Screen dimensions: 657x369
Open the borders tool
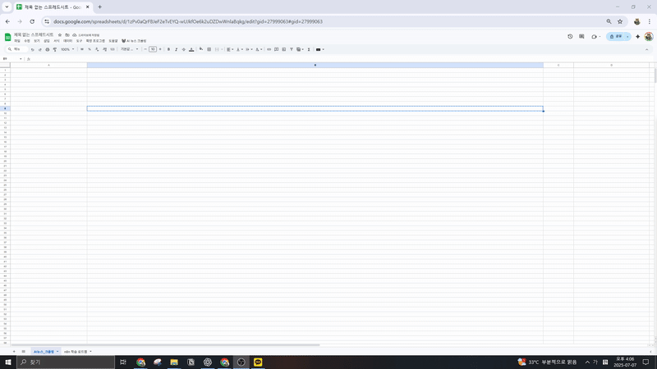click(x=209, y=49)
